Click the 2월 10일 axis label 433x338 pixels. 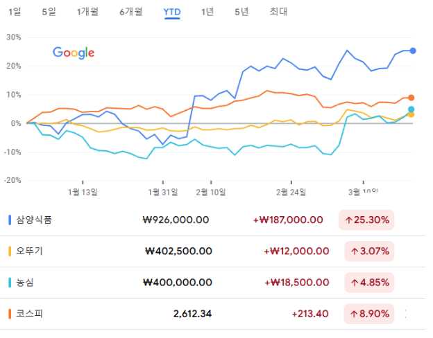(x=211, y=192)
